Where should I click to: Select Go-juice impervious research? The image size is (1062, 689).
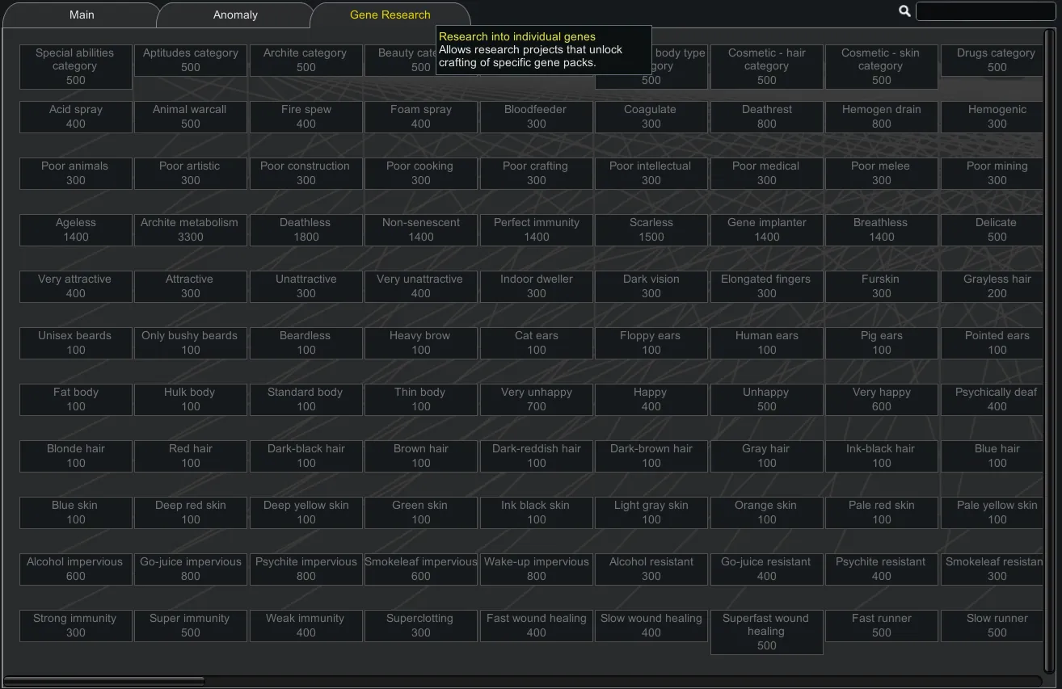(190, 569)
